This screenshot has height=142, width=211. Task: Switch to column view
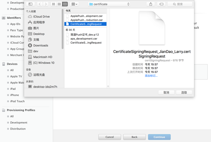(x=65, y=4)
